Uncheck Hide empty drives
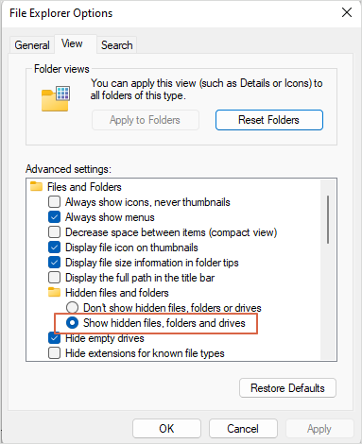Image resolution: width=362 pixels, height=444 pixels. [x=54, y=338]
